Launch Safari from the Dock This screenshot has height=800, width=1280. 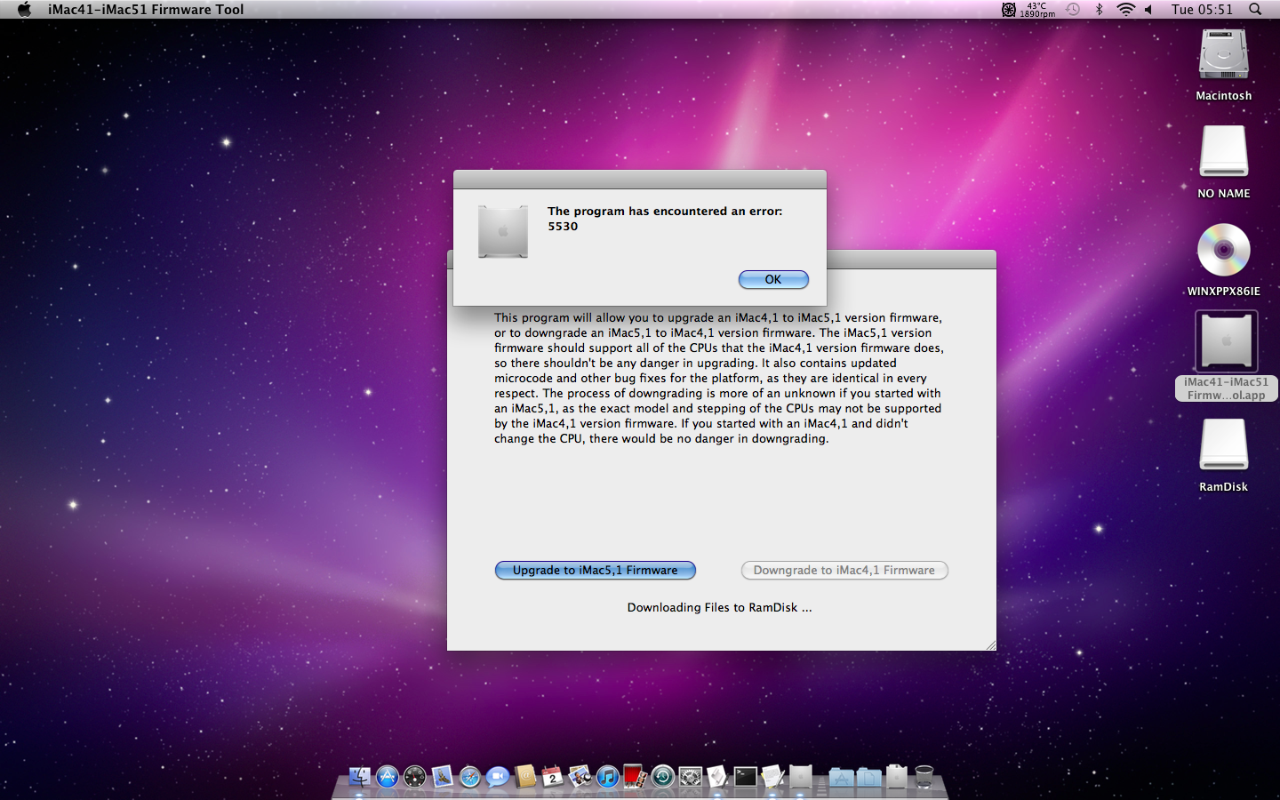(470, 776)
